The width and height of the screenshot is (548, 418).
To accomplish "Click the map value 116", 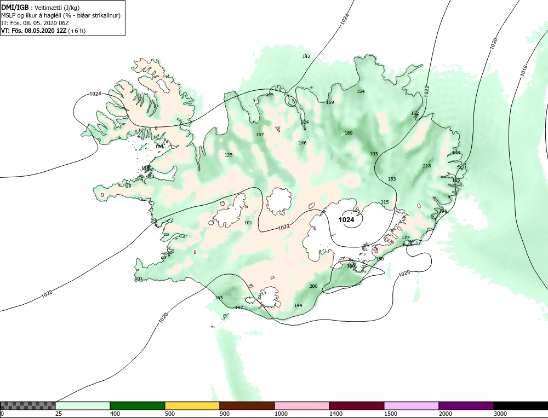I will (145, 168).
